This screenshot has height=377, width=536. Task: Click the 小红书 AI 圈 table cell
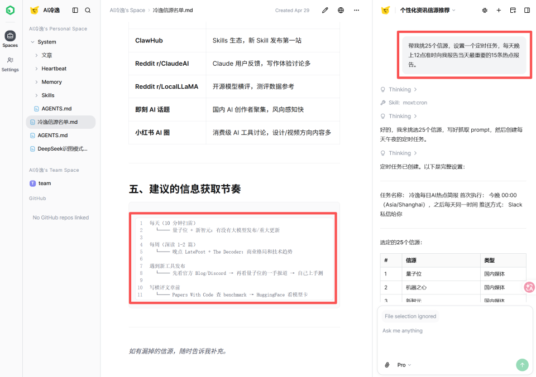167,133
